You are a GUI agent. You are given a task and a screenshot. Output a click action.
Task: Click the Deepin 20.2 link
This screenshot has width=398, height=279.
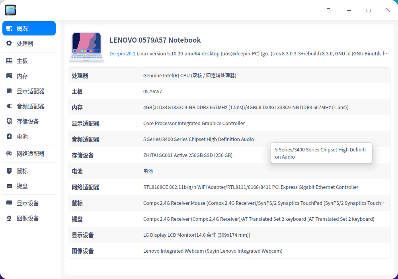point(122,54)
